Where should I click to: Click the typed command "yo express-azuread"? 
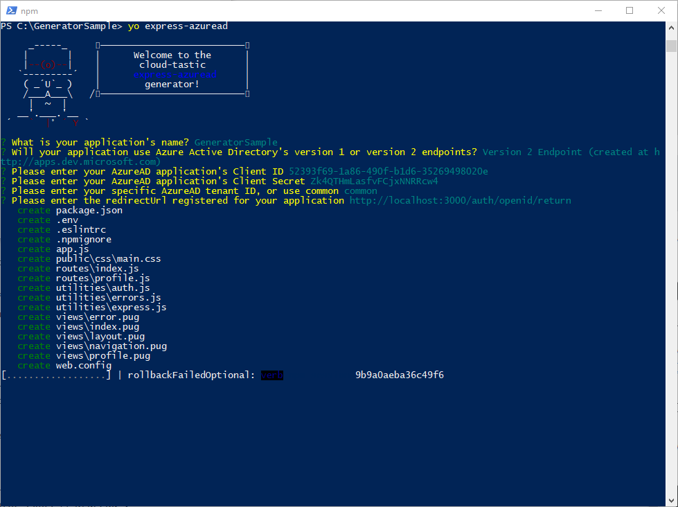pyautogui.click(x=178, y=26)
